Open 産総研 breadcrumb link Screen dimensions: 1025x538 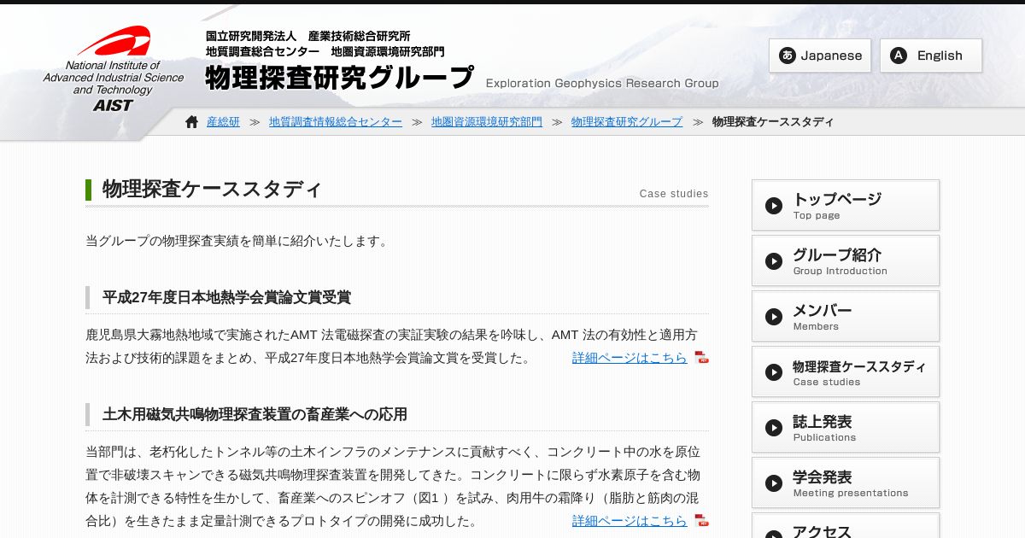(x=223, y=122)
